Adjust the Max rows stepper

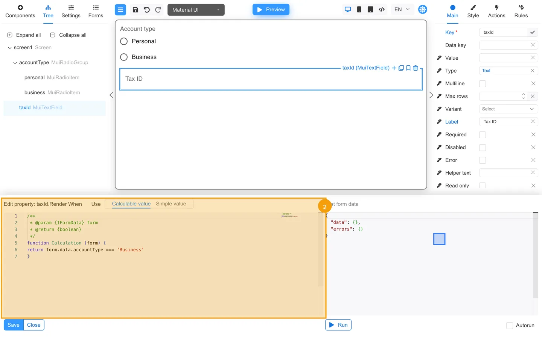[x=523, y=96]
